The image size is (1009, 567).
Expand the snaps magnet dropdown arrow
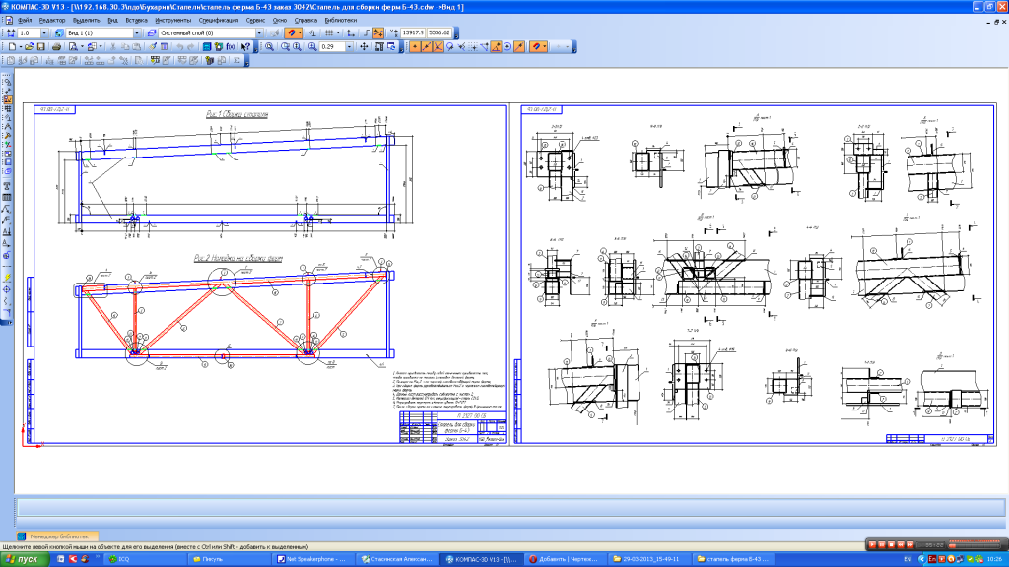(300, 32)
